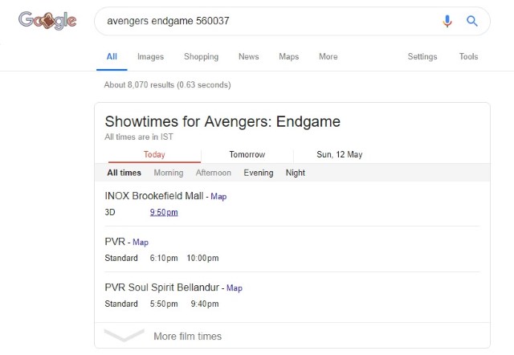Screen dimensions: 514x355
Task: Open the Settings menu
Action: [x=422, y=56]
